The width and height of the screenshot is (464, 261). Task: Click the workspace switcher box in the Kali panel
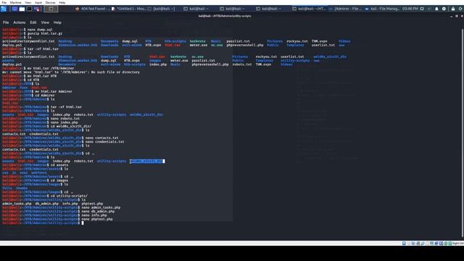tap(51, 9)
